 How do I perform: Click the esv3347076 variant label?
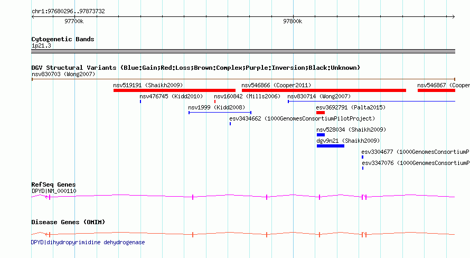click(416, 163)
